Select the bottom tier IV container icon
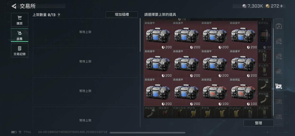295x136 pixels. tap(279, 117)
